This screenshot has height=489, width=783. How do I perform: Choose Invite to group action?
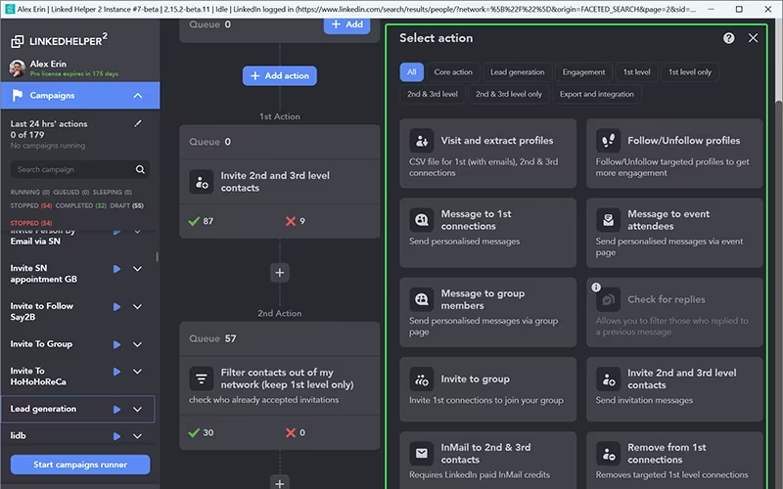(x=487, y=389)
